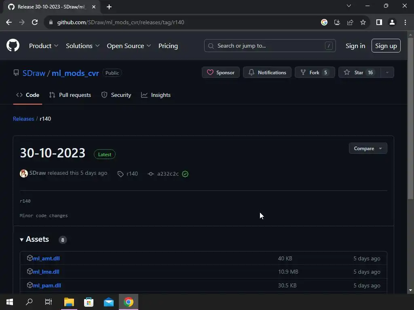Click the Public visibility label
Viewport: 414px width, 310px height.
[x=112, y=73]
